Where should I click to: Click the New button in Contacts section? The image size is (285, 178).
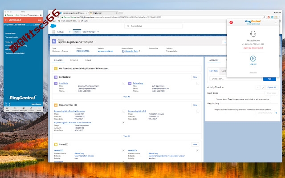coord(195,77)
